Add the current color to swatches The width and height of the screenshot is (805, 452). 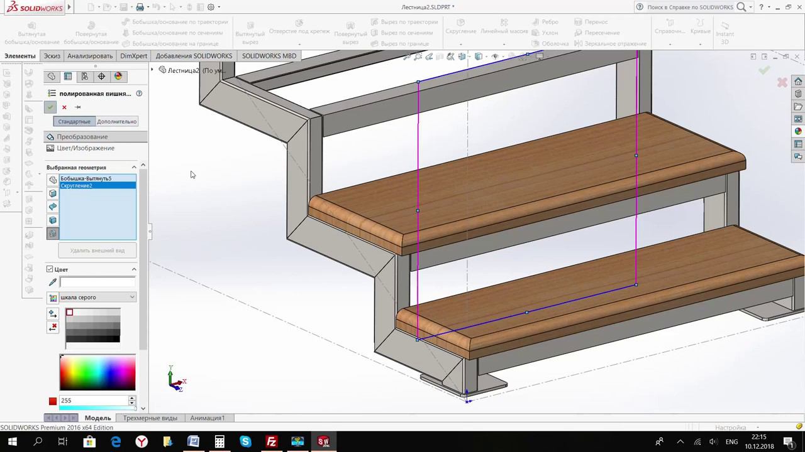(53, 313)
